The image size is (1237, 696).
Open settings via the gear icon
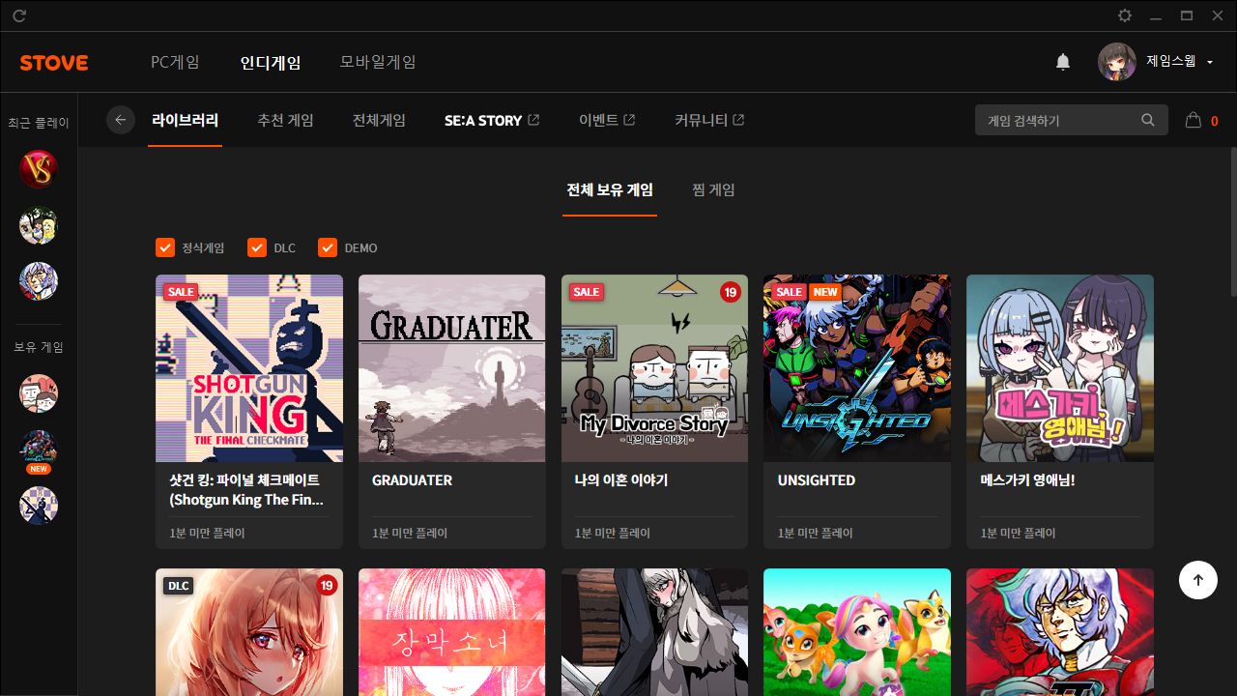[x=1124, y=16]
